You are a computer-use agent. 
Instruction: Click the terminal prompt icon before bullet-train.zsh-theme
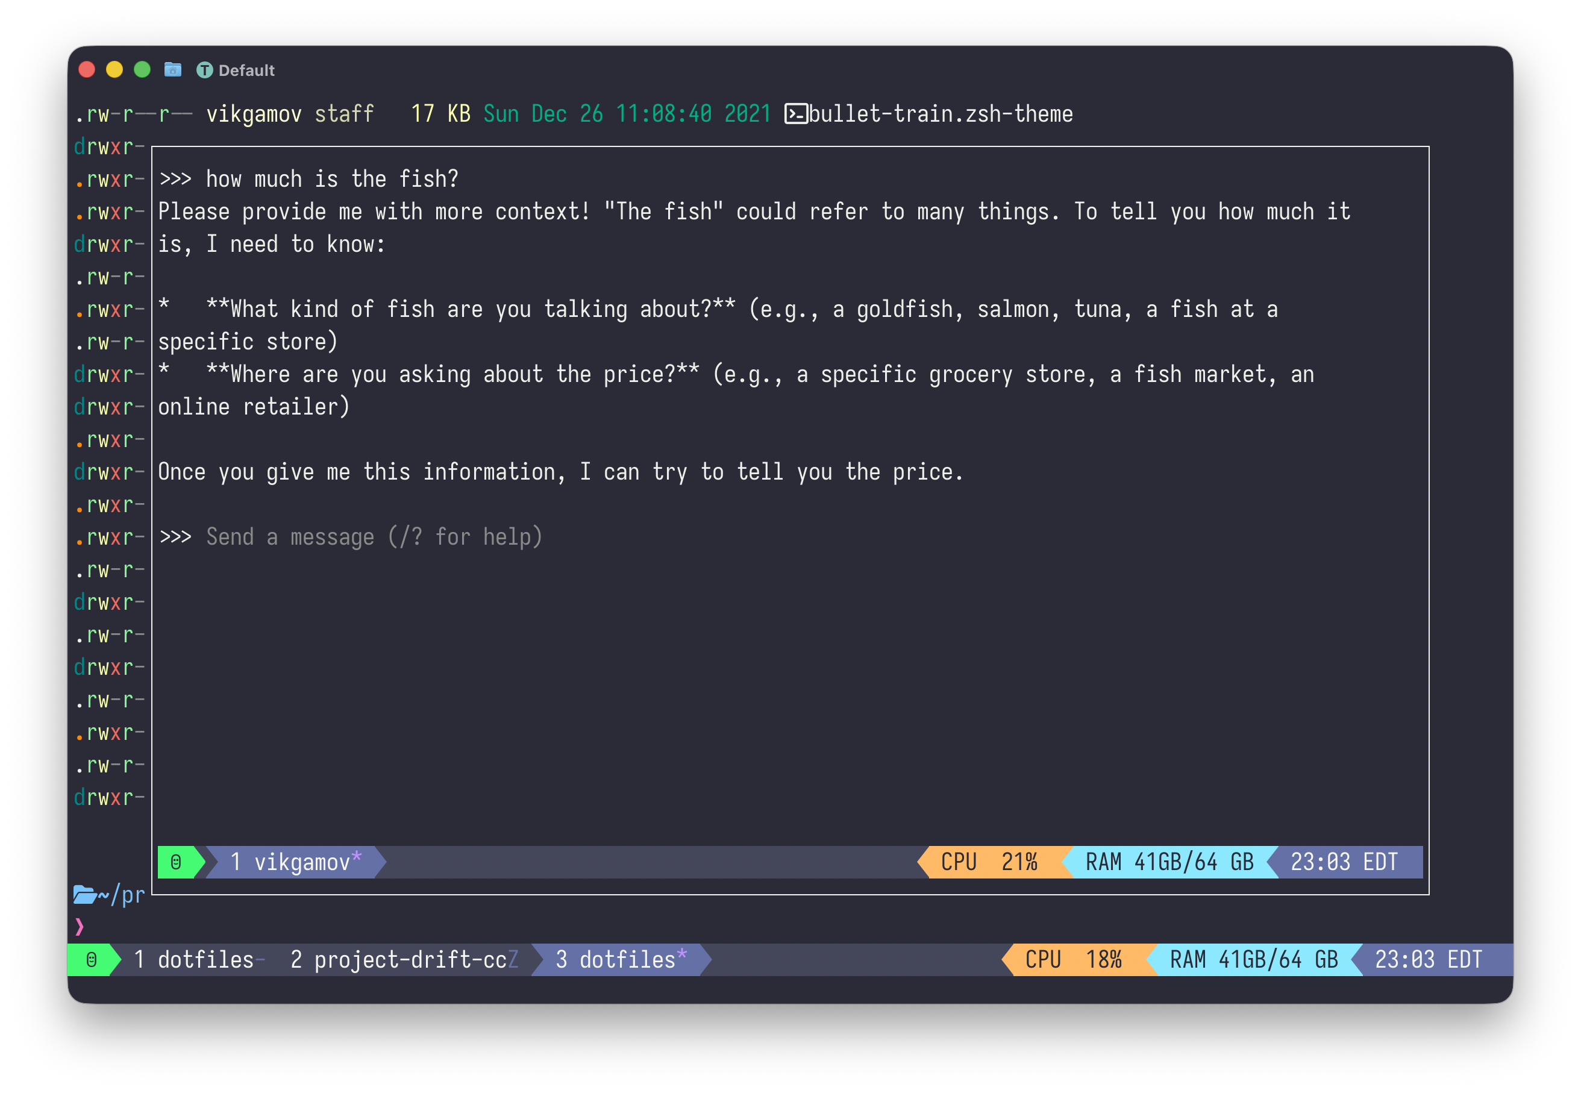coord(797,114)
